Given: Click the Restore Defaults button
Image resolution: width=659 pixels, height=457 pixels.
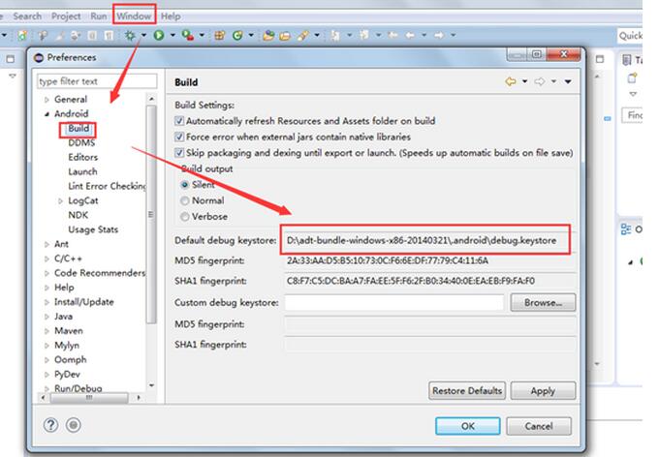Looking at the screenshot, I should [x=467, y=390].
